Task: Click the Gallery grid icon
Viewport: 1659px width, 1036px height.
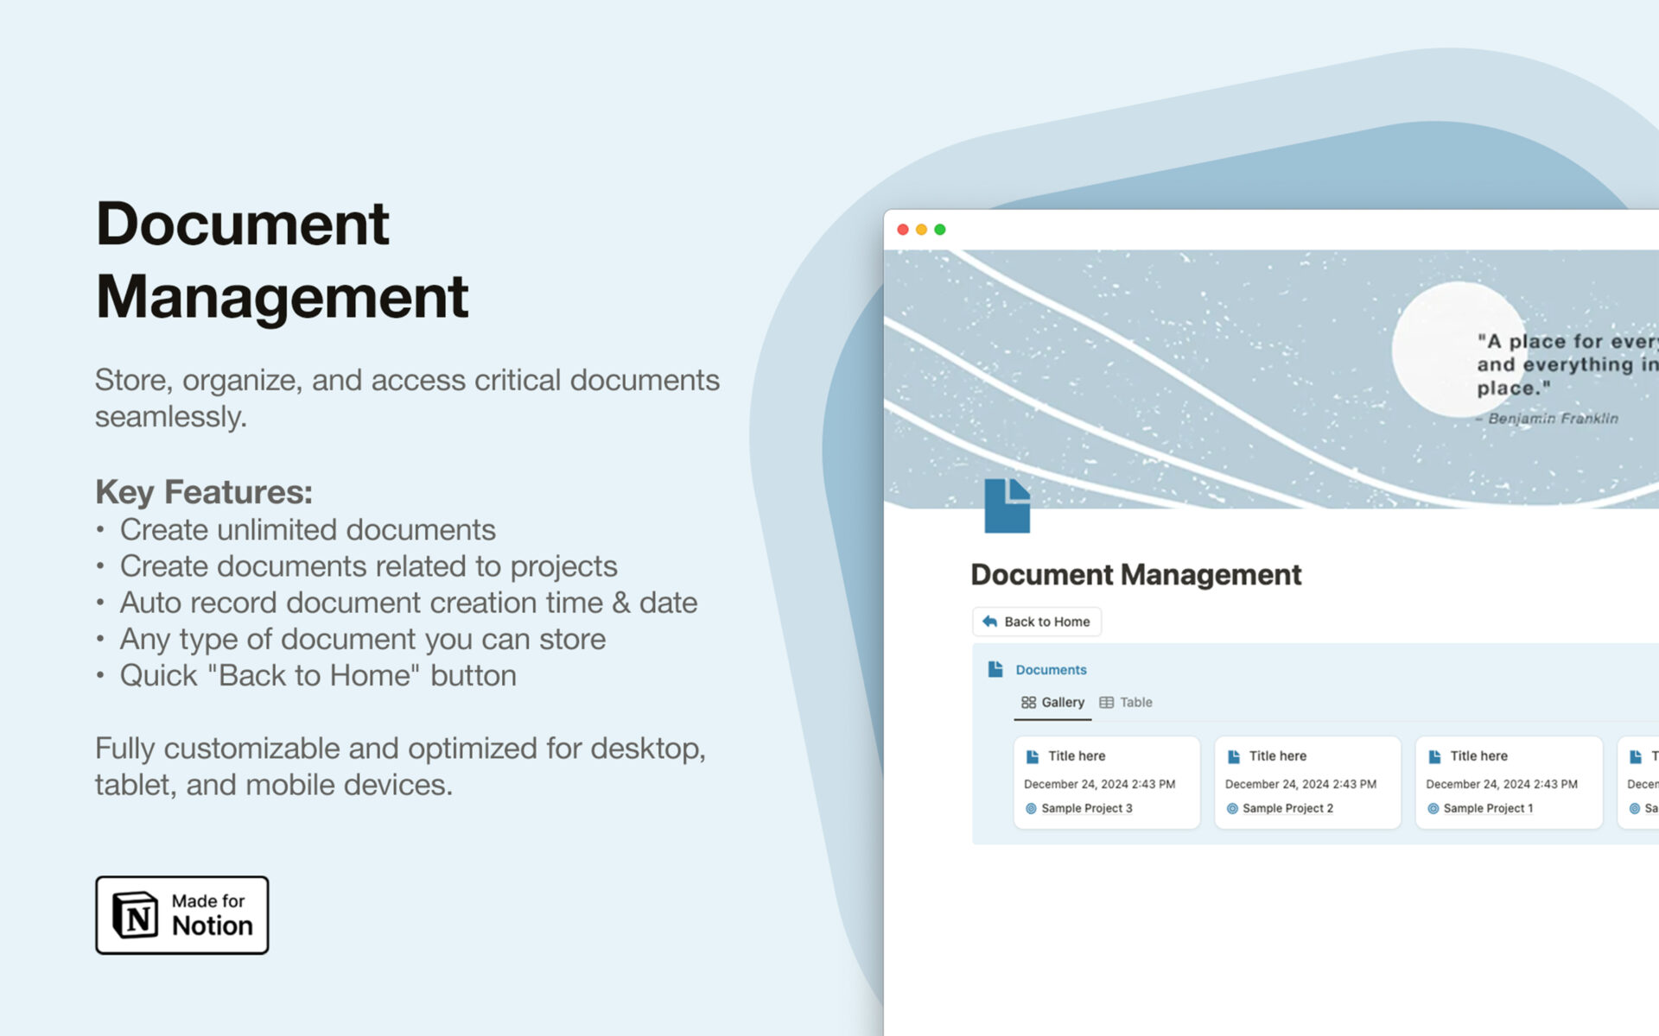Action: (x=1028, y=703)
